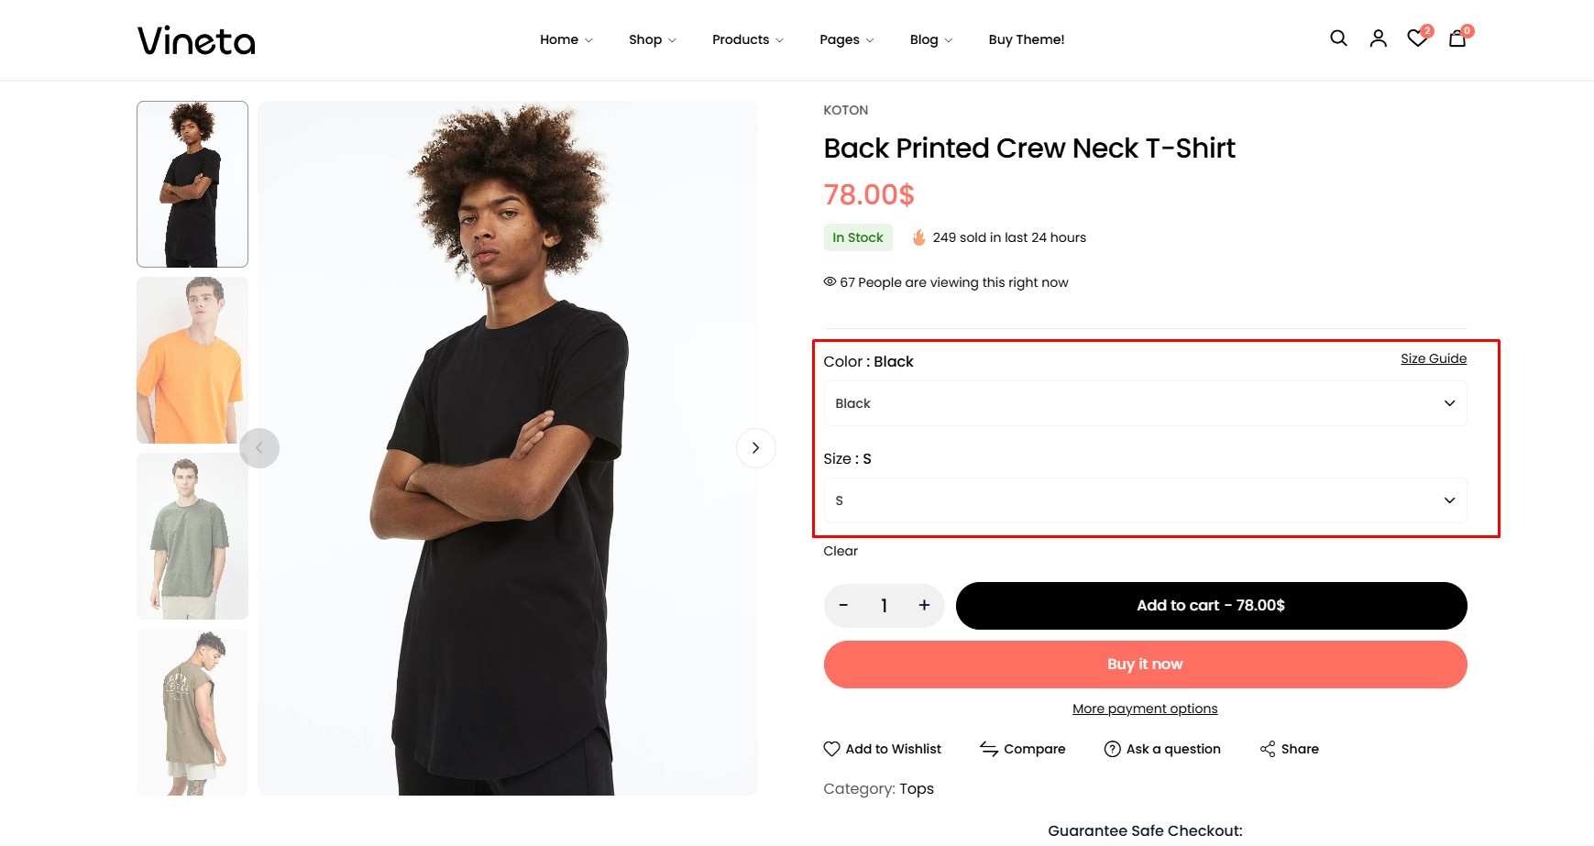Expand the Shop menu

652,39
